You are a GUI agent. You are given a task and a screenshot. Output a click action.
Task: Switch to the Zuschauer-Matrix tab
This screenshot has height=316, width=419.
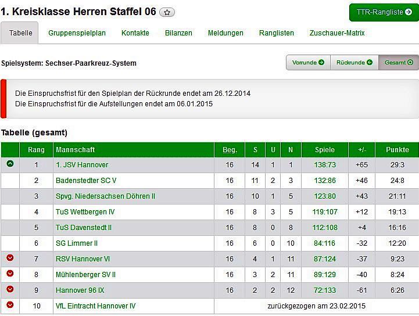click(337, 33)
